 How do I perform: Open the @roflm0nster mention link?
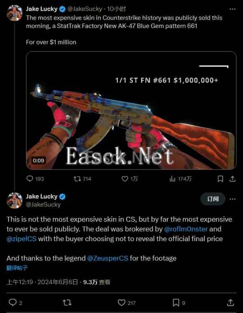click(186, 229)
